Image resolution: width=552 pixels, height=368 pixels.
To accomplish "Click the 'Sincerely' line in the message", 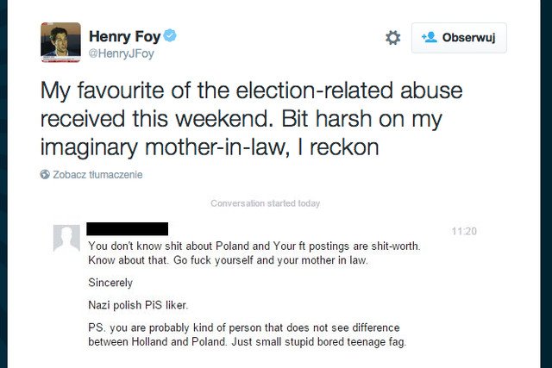I will [110, 282].
